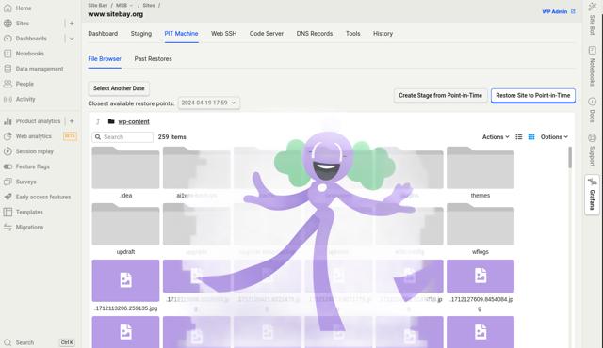The height and width of the screenshot is (348, 603).
Task: Open Dashboards in the sidebar
Action: click(31, 39)
